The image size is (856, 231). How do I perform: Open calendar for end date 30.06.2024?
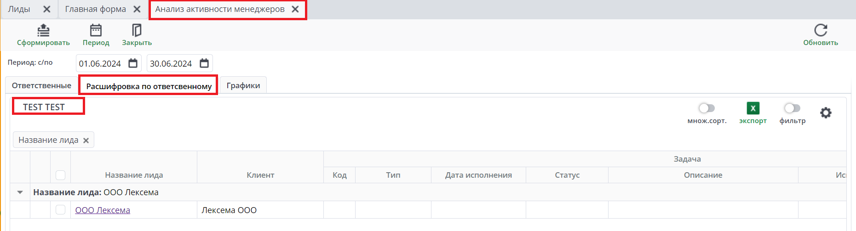[x=204, y=63]
